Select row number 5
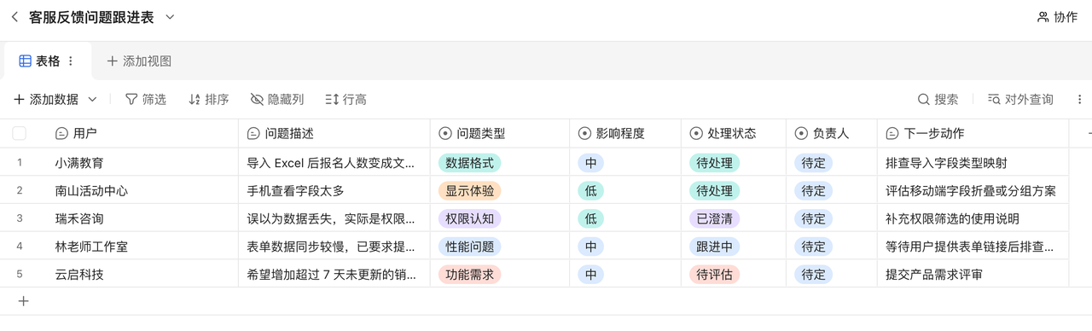1092x331 pixels. [20, 275]
